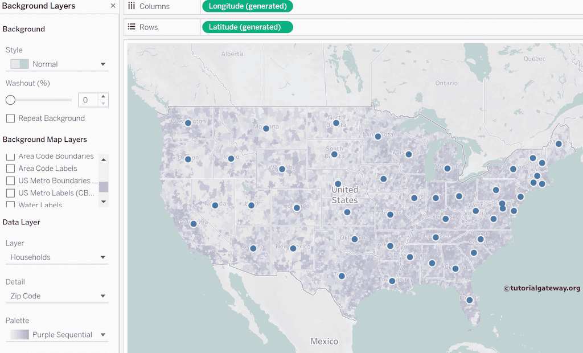Click the Columns shelf icon
Screen dimensions: 583x353
pyautogui.click(x=132, y=6)
